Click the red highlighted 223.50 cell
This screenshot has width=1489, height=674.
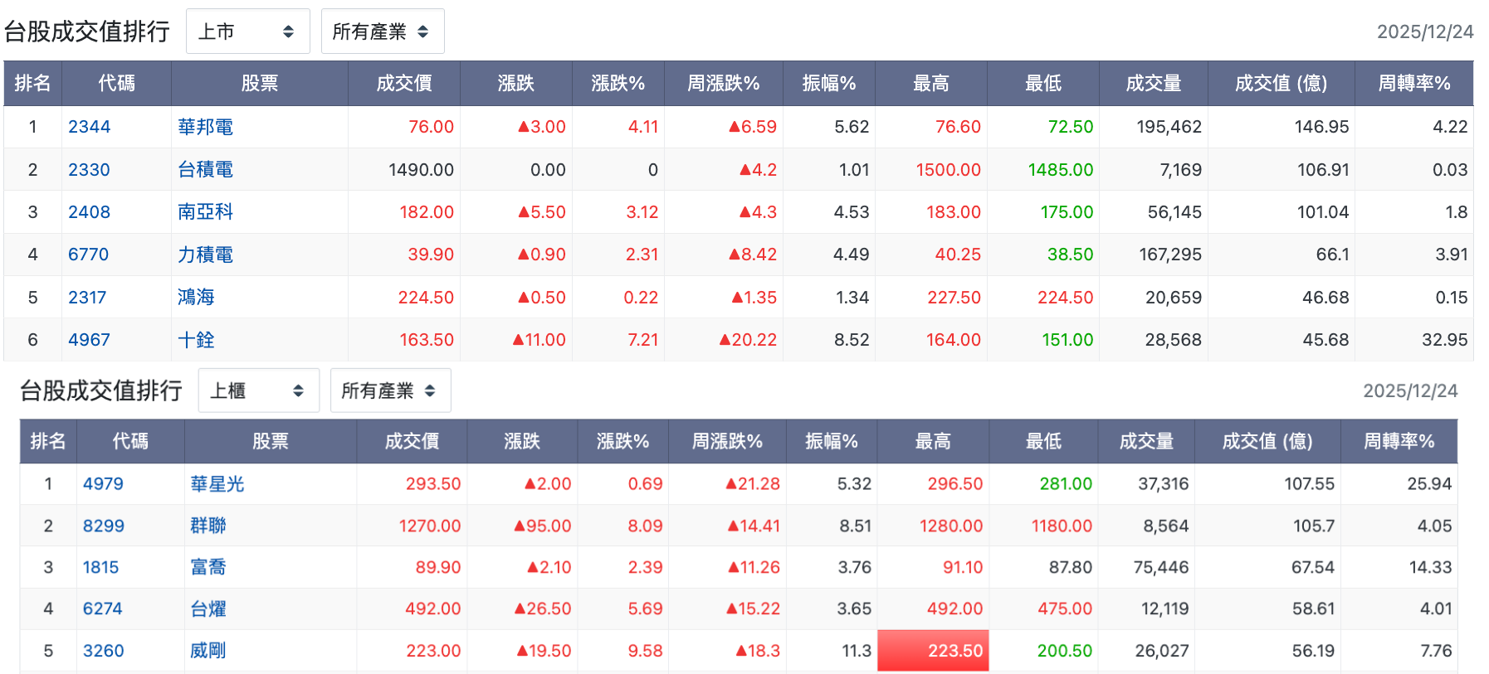pos(933,651)
